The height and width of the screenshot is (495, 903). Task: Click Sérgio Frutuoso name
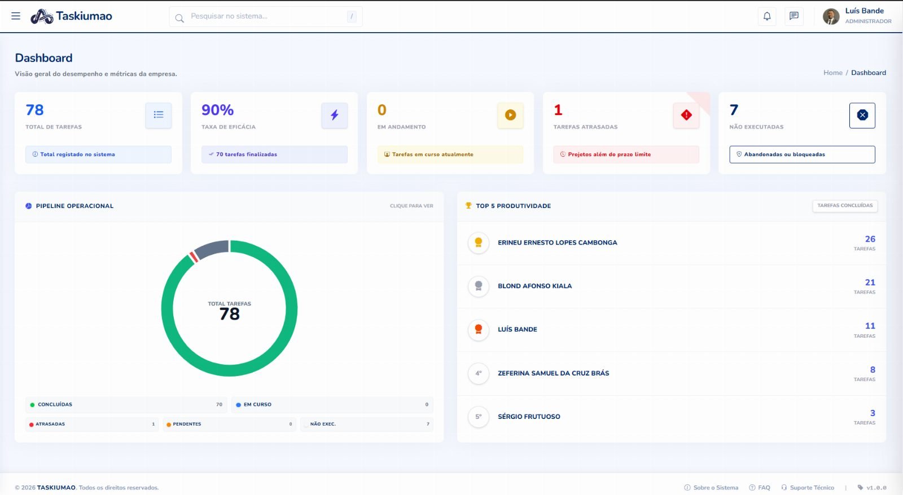[529, 417]
